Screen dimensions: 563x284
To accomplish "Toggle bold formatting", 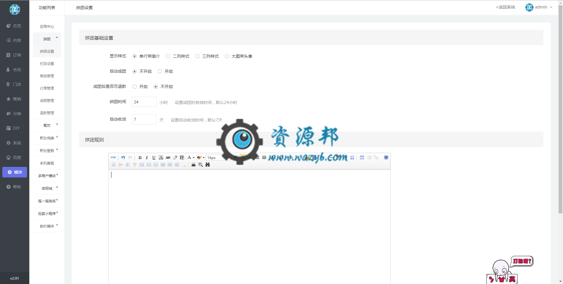I will (x=140, y=158).
